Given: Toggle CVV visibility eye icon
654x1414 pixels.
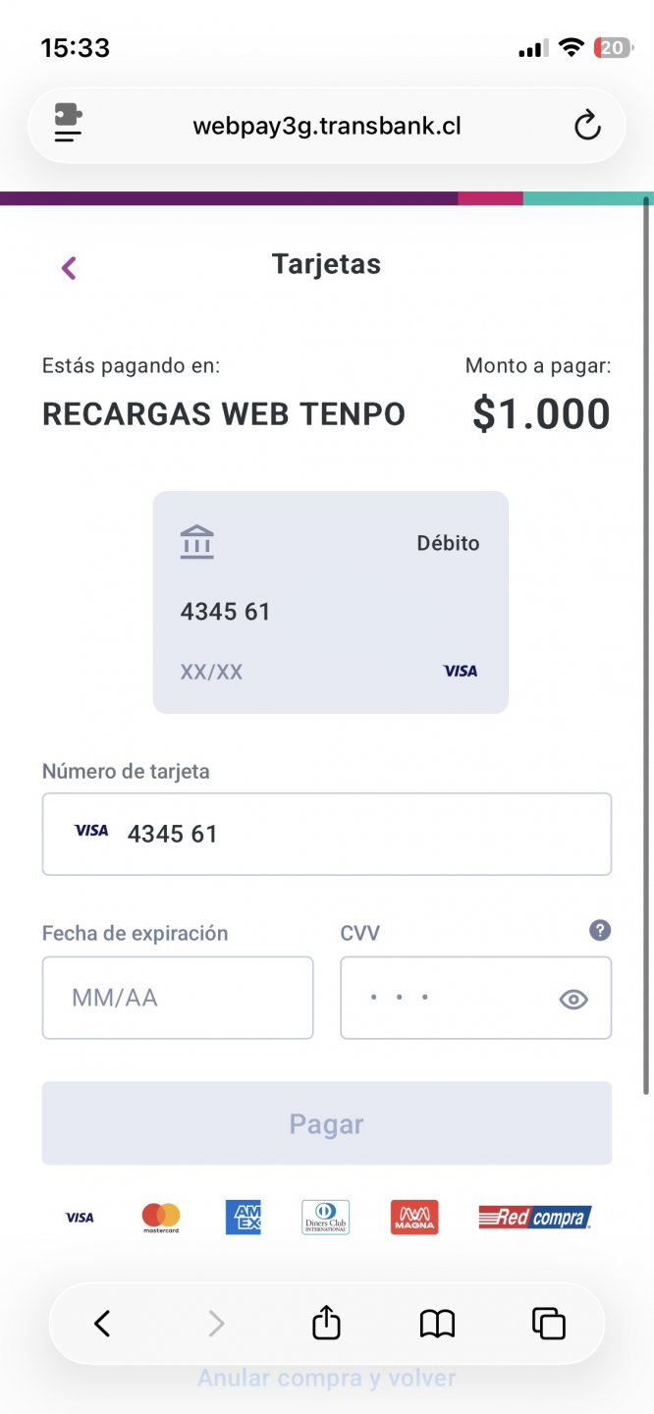Looking at the screenshot, I should point(573,1000).
